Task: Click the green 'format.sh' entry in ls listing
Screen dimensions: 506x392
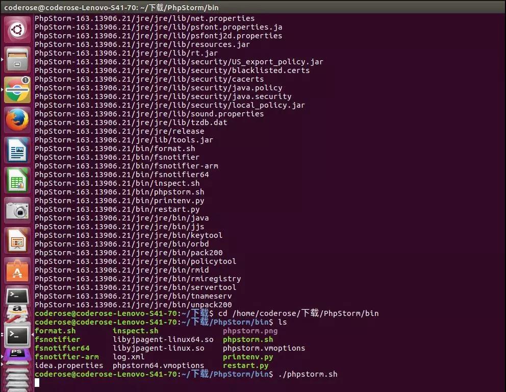Action: click(x=55, y=331)
